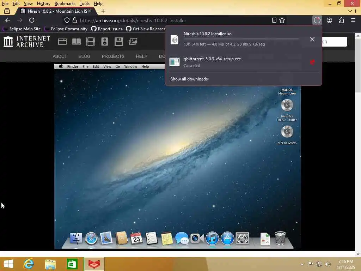Open the History menu

pos(43,4)
